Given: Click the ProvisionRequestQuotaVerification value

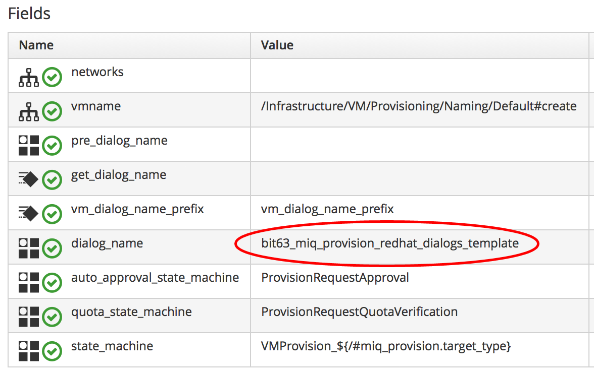Looking at the screenshot, I should pyautogui.click(x=359, y=312).
